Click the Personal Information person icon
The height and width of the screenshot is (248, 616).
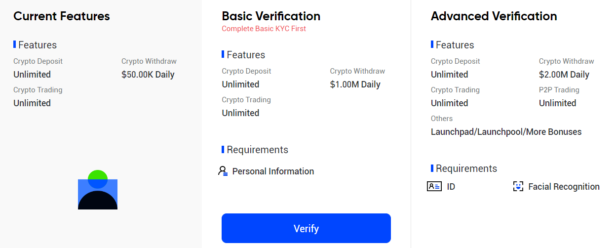(x=223, y=171)
